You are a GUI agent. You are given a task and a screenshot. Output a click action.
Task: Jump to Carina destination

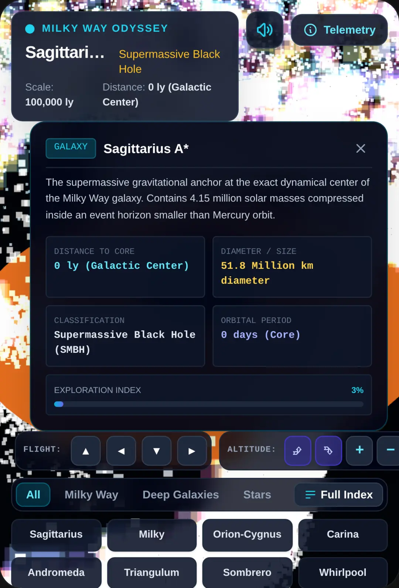343,534
